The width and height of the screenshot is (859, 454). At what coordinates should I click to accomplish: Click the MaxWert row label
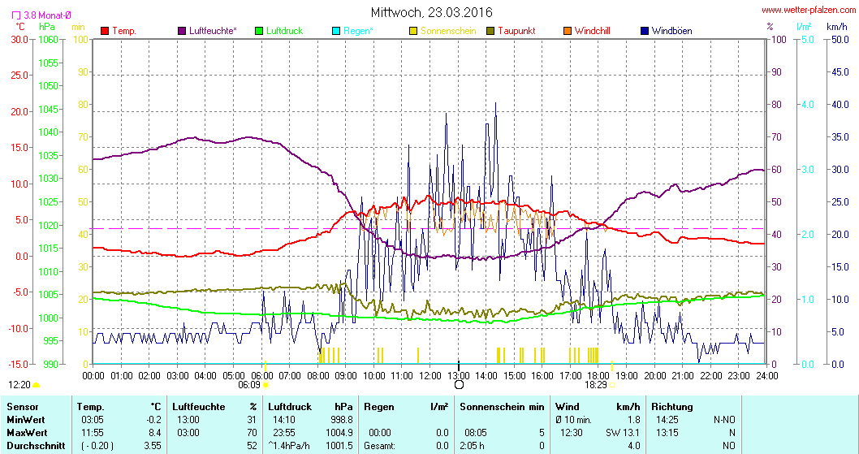click(x=27, y=433)
